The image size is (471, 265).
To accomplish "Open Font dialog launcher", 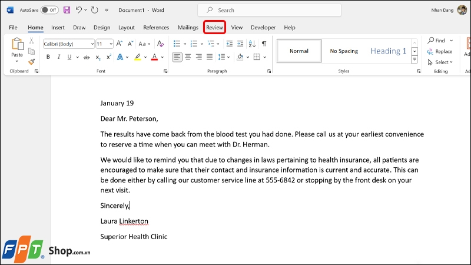I will point(165,71).
